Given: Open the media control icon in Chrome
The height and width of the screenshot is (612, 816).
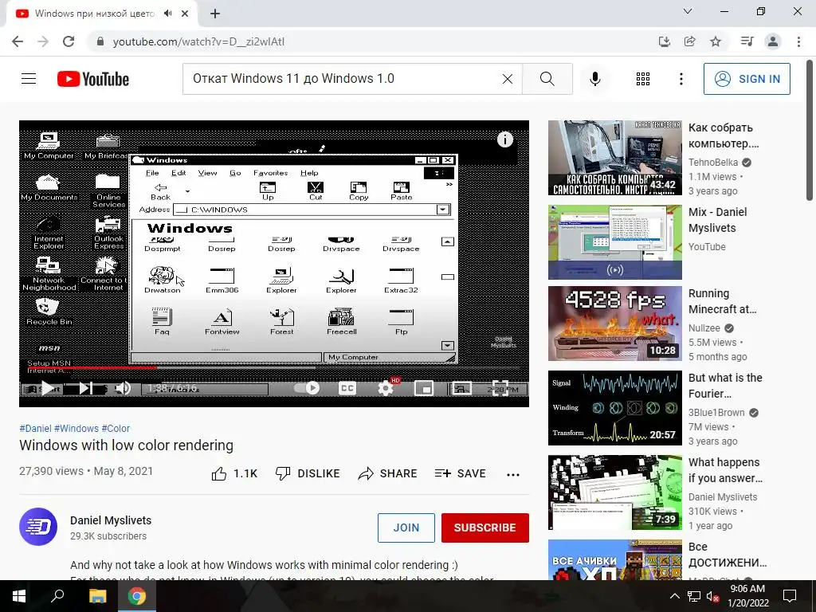Looking at the screenshot, I should tap(747, 41).
